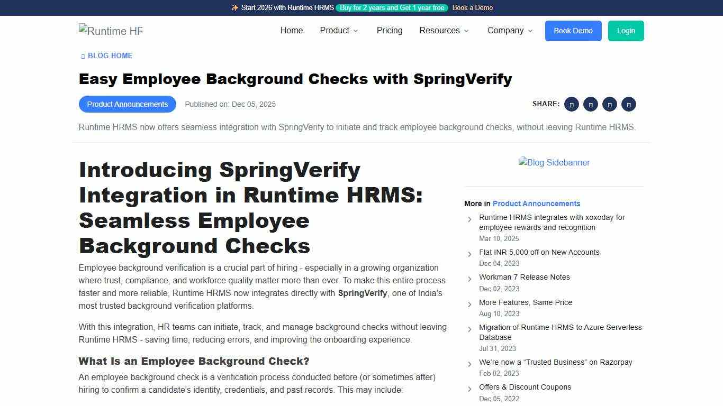This screenshot has width=723, height=406.
Task: Click the last social share icon
Action: tap(629, 104)
